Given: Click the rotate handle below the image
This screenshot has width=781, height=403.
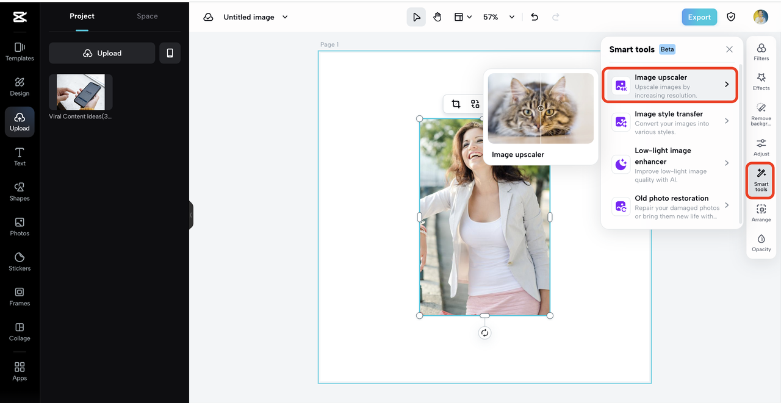Looking at the screenshot, I should pos(484,333).
